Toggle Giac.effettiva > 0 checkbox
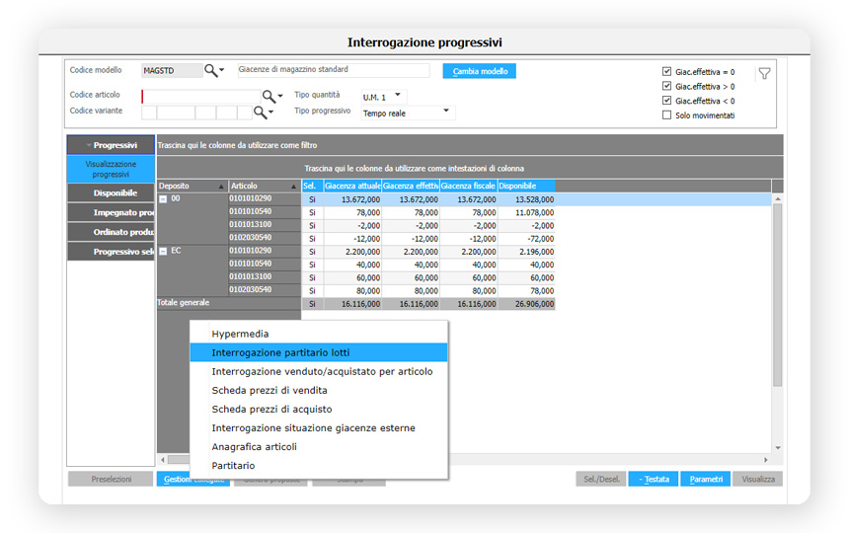This screenshot has height=533, width=849. pyautogui.click(x=666, y=86)
